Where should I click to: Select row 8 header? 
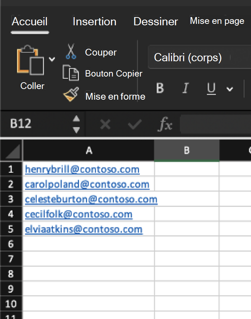tap(11, 274)
